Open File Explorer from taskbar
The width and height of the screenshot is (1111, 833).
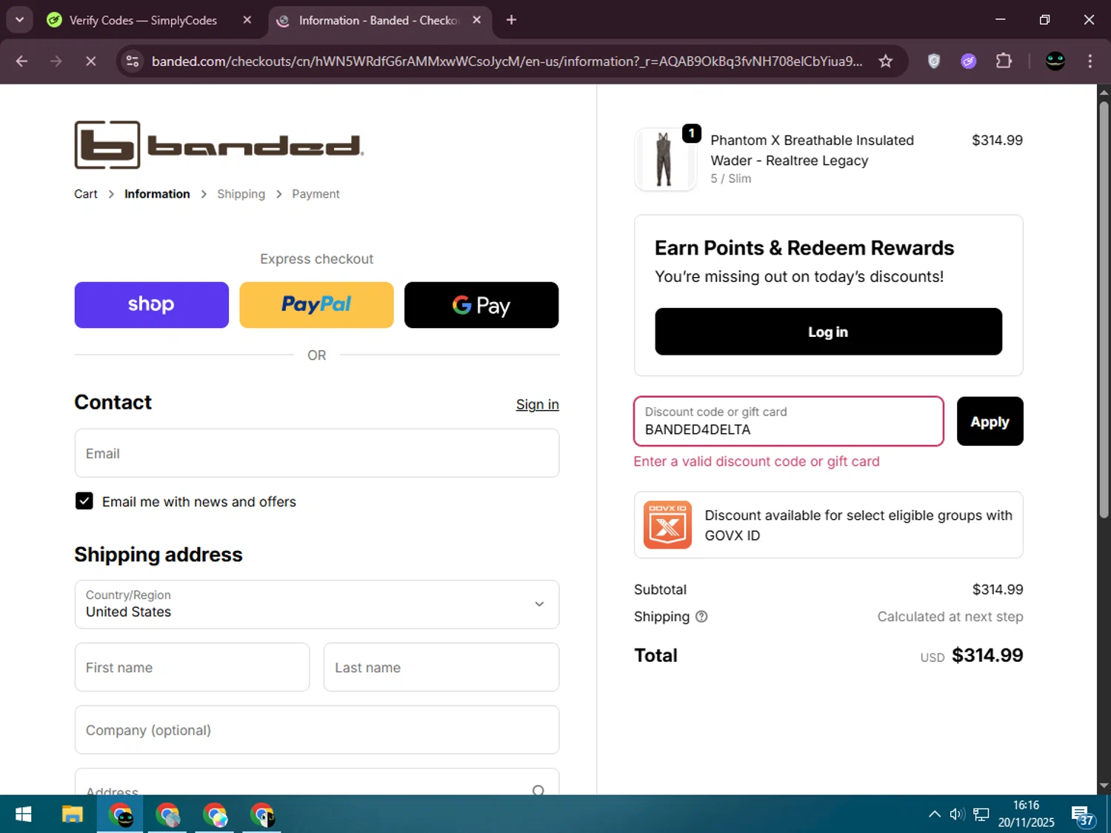tap(72, 814)
